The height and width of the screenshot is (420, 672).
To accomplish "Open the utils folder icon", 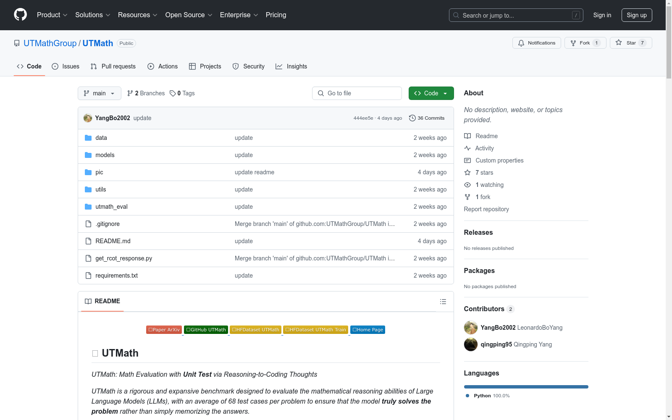I will pos(88,189).
